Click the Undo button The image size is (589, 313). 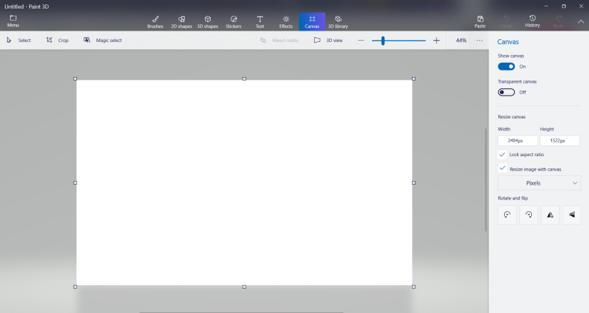(x=506, y=22)
